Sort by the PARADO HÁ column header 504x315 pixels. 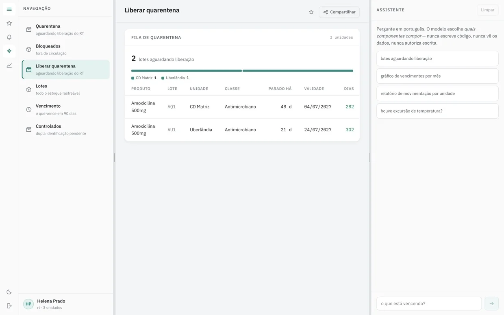280,89
